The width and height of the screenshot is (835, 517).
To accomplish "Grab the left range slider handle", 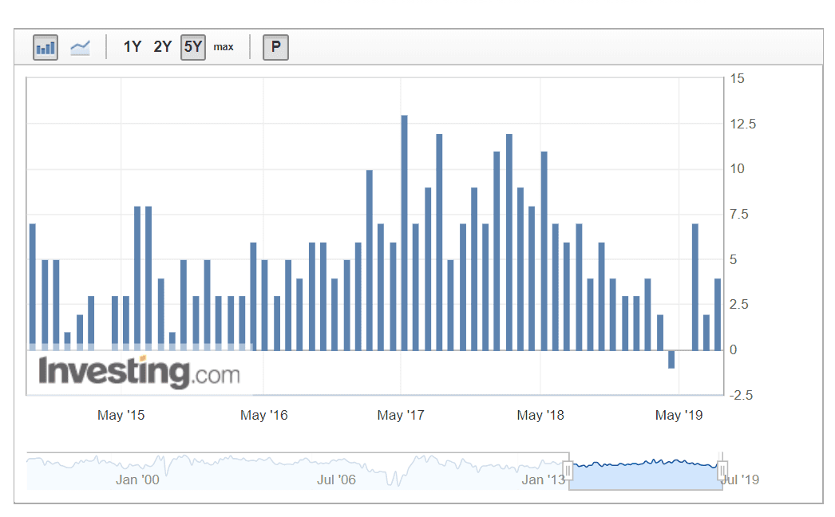I will 568,470.
